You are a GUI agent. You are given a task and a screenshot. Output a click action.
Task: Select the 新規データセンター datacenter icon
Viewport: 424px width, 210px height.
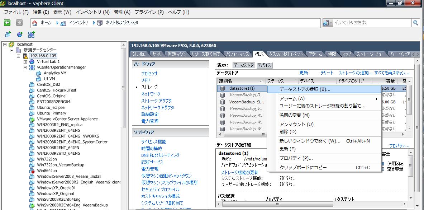click(x=18, y=50)
